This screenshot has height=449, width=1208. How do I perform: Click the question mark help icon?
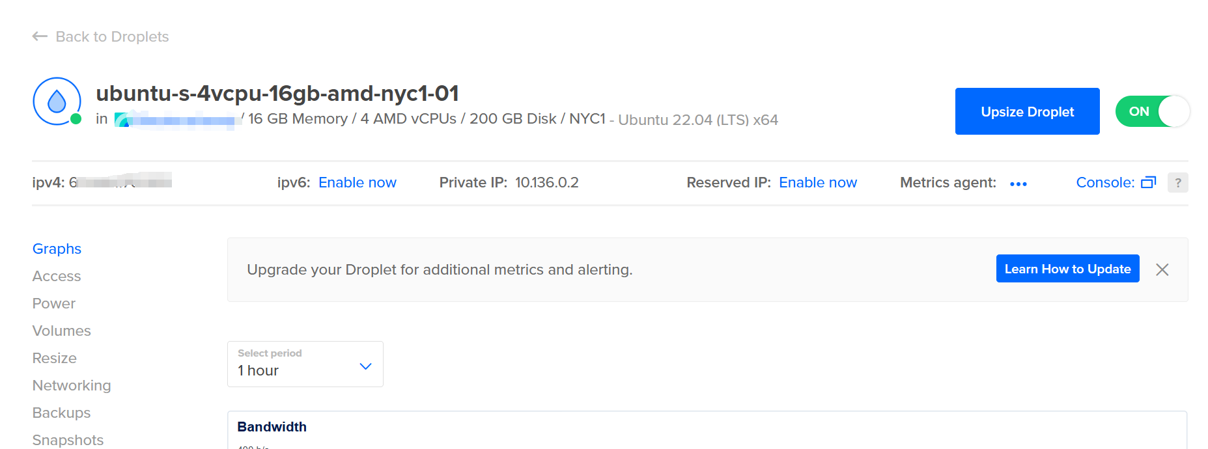pyautogui.click(x=1177, y=183)
